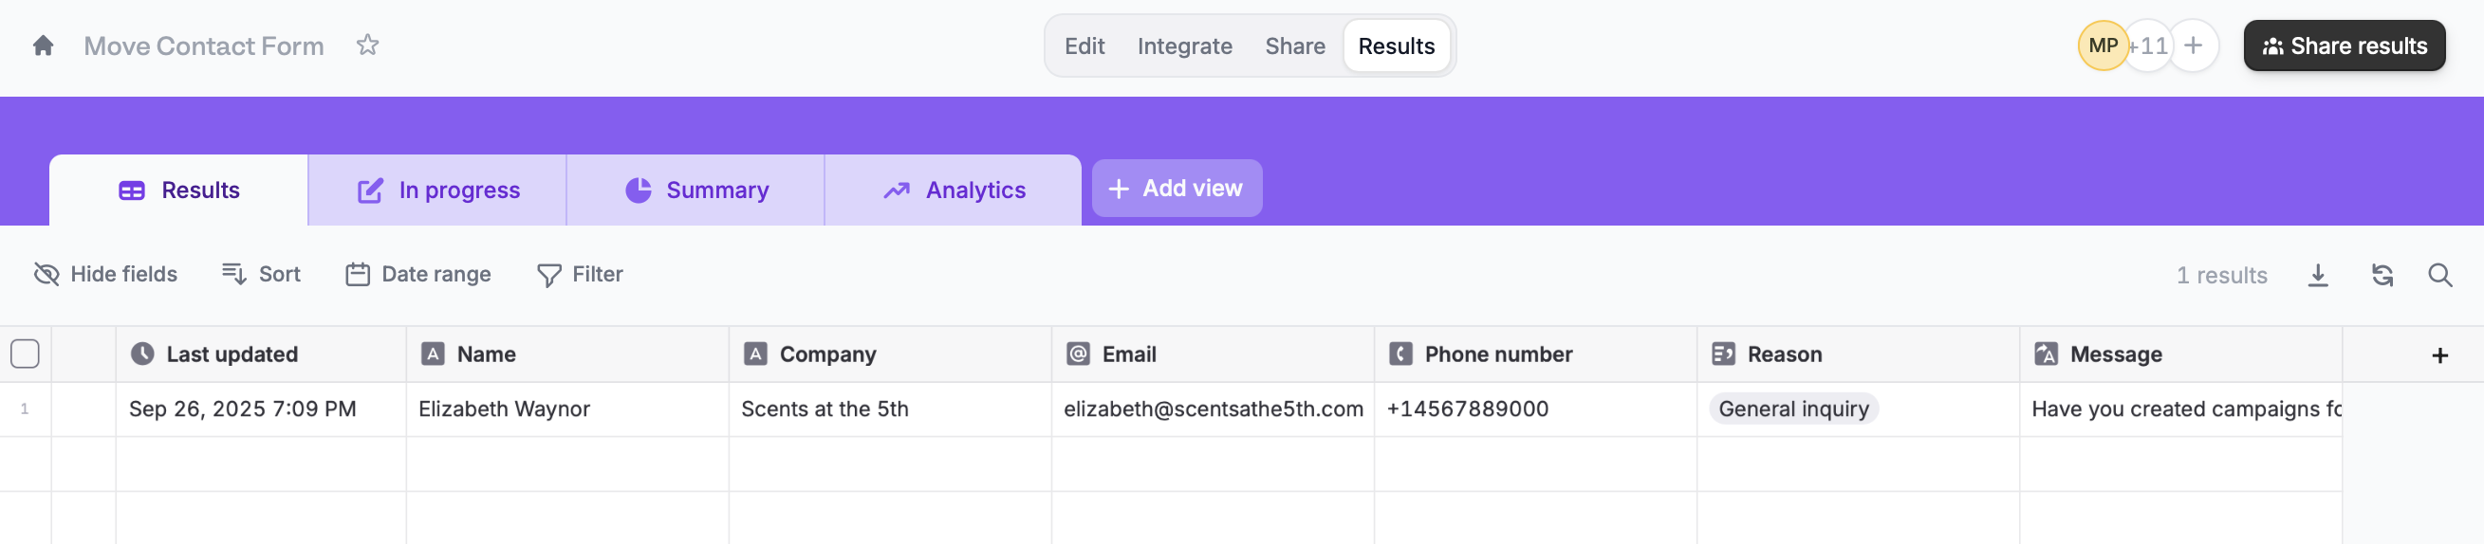
Task: Go to the Integrate section
Action: 1184,46
